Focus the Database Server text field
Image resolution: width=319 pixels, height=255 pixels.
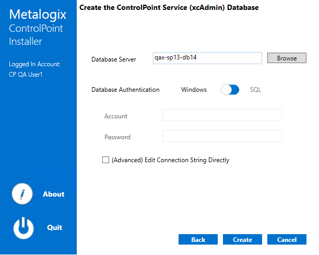207,58
